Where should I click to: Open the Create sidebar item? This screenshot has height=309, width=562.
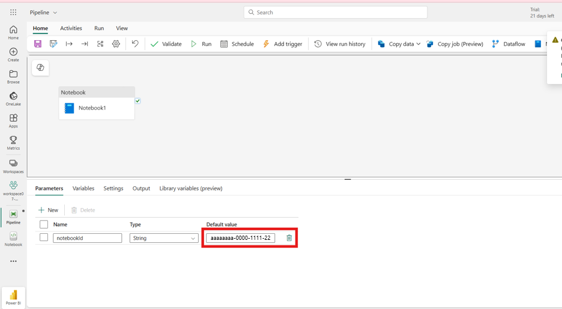(x=13, y=55)
